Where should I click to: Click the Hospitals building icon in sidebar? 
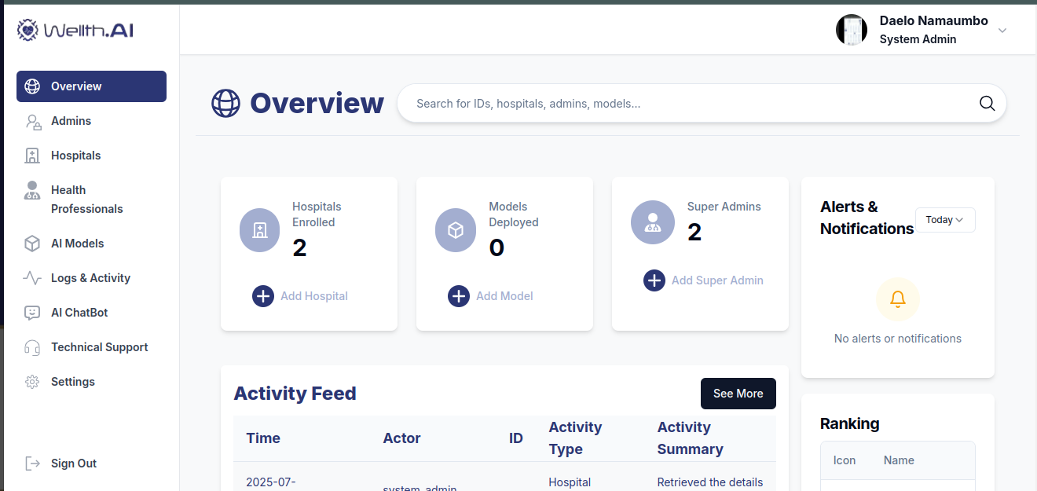[32, 156]
